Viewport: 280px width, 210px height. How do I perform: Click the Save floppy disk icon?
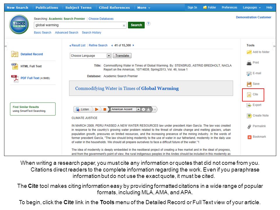click(249, 84)
